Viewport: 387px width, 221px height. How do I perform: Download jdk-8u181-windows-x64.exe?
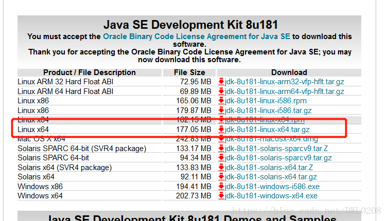(x=271, y=196)
